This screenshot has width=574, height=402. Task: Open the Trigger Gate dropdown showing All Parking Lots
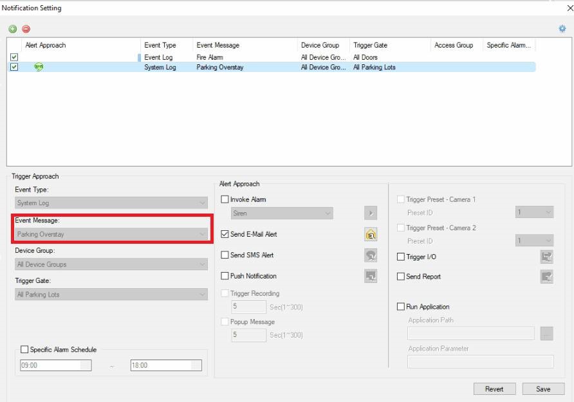pyautogui.click(x=111, y=295)
